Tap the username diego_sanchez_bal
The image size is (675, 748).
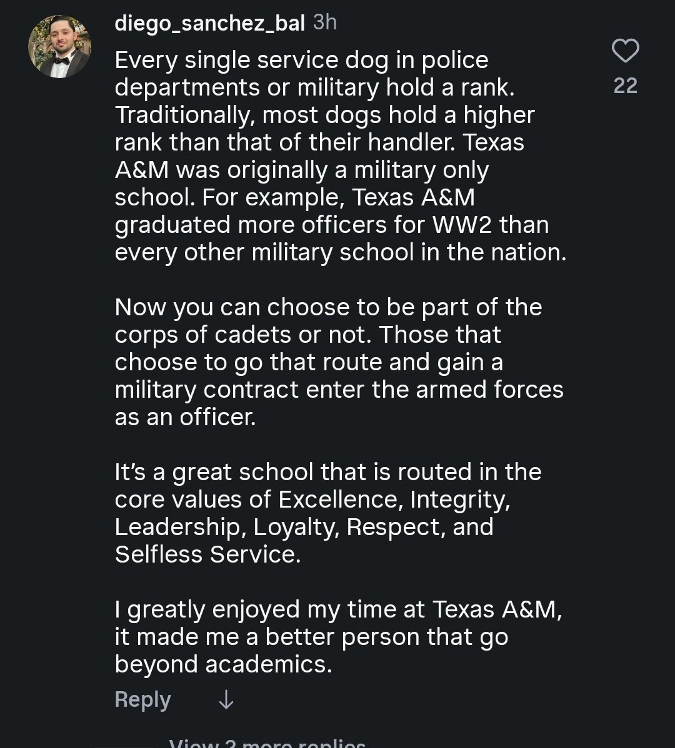(x=209, y=23)
